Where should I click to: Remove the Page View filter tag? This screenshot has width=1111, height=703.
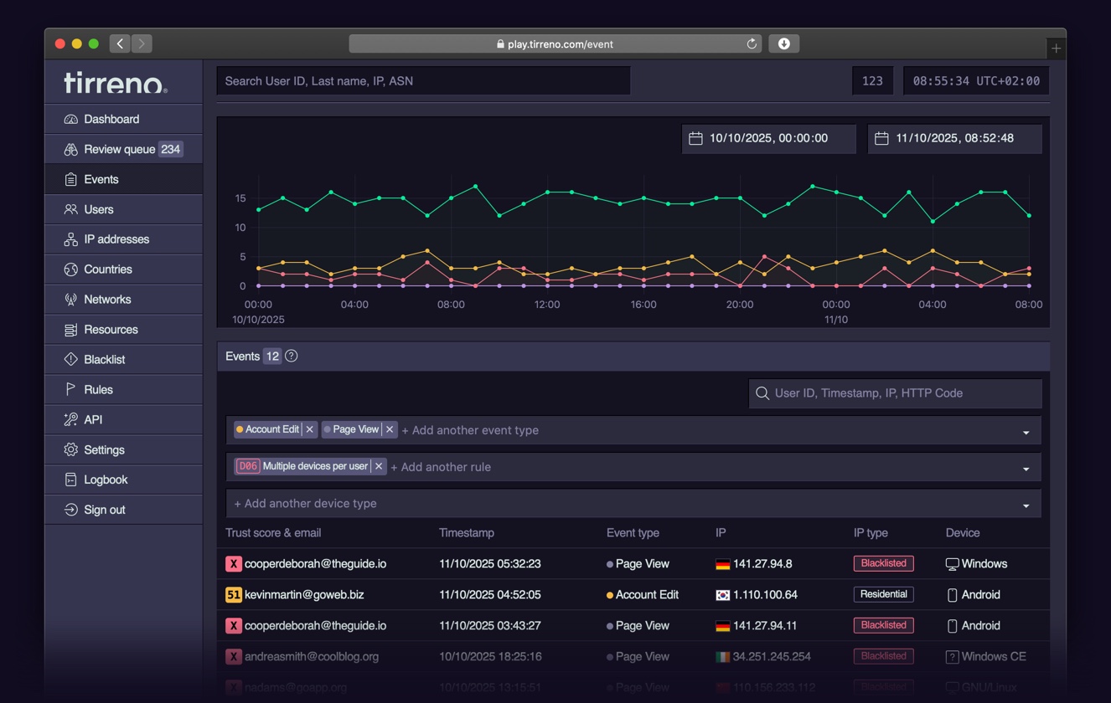coord(390,429)
